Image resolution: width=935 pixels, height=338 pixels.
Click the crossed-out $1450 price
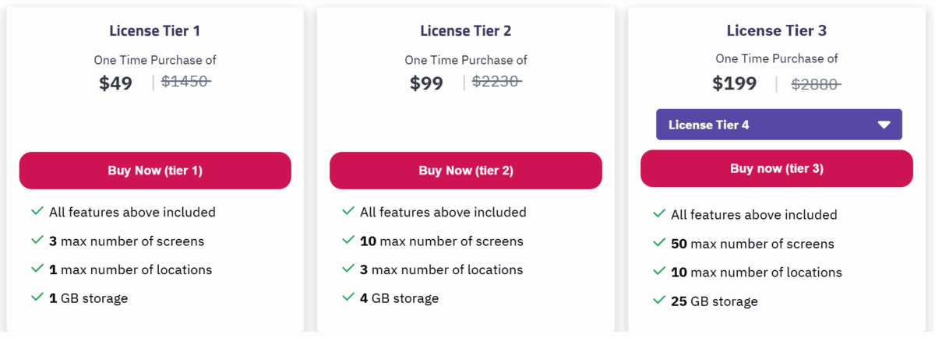pos(186,82)
